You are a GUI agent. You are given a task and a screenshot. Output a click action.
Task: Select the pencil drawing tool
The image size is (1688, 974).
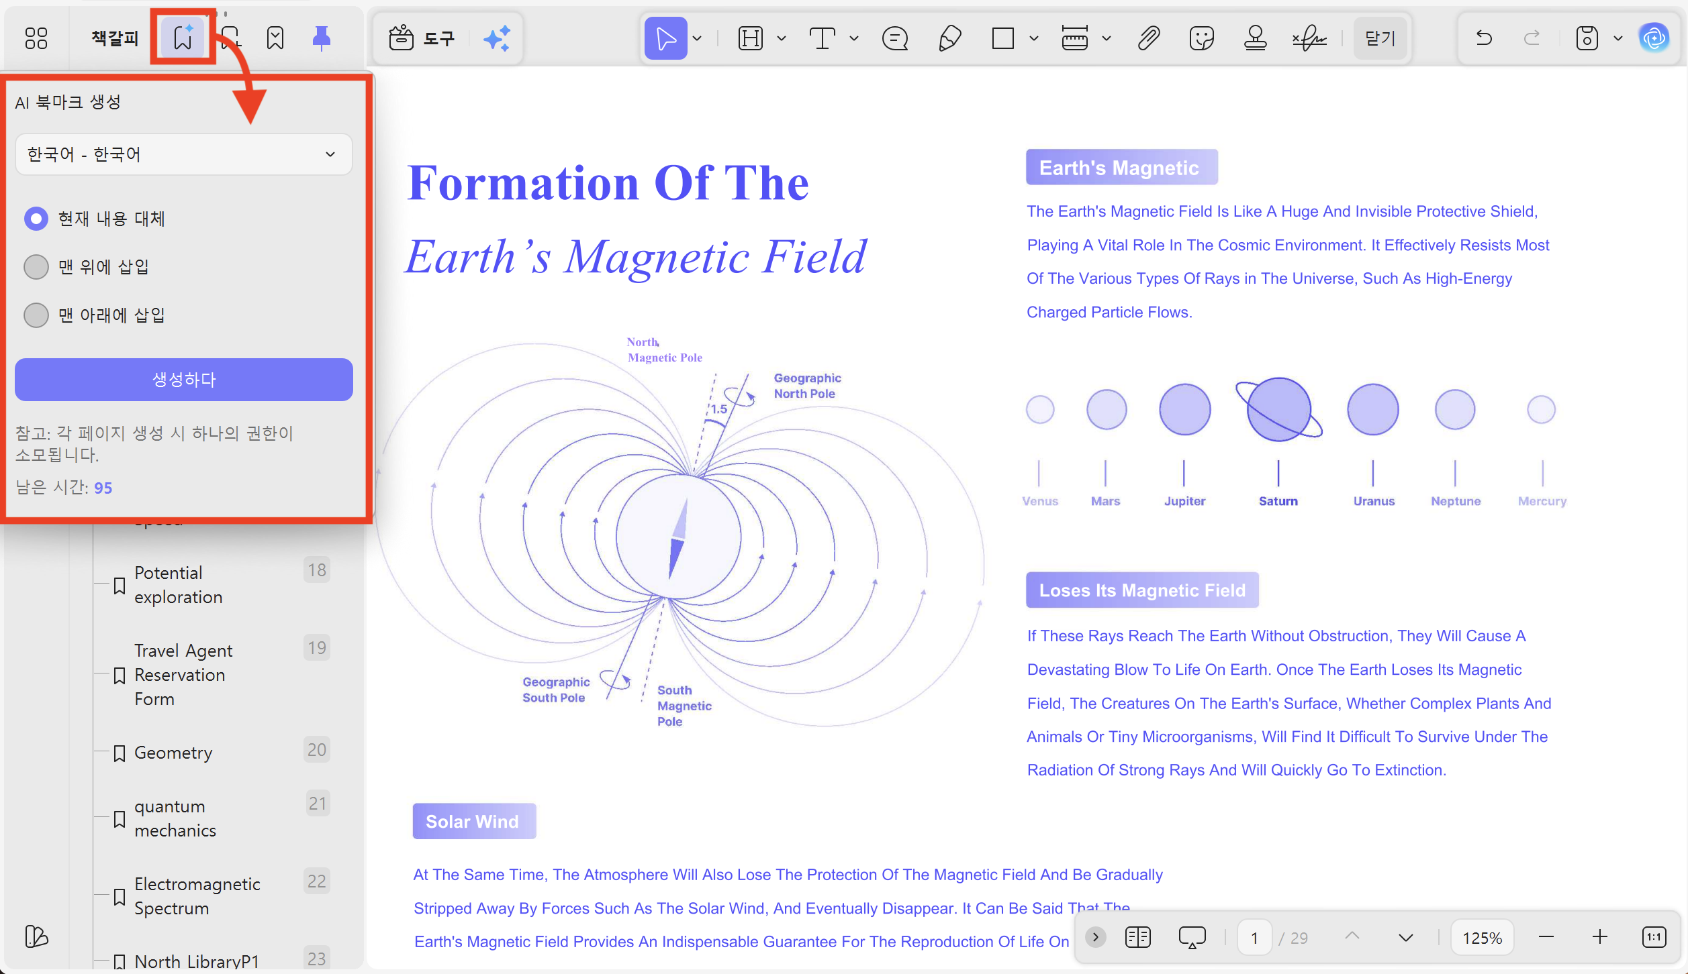[x=949, y=38]
